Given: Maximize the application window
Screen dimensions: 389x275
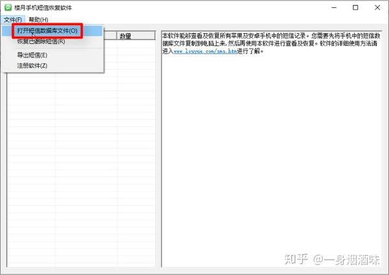Looking at the screenshot, I should click(355, 7).
